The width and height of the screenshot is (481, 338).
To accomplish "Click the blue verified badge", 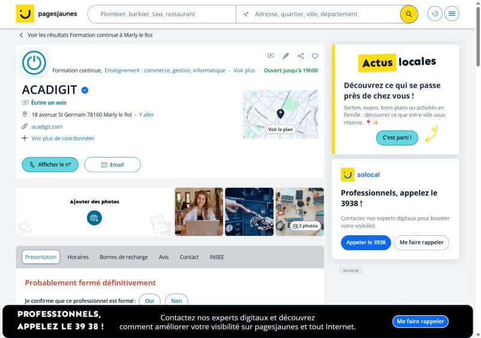I will [x=85, y=90].
